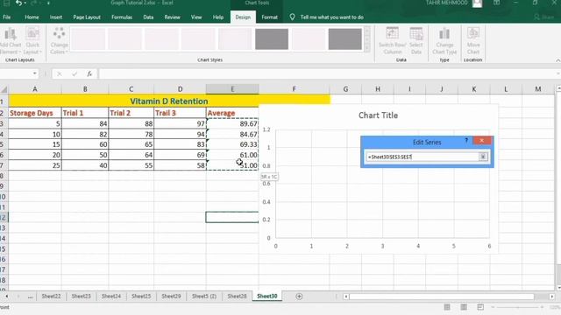This screenshot has height=315, width=561.
Task: Click the Ribbon Display Options icon
Action: click(497, 3)
